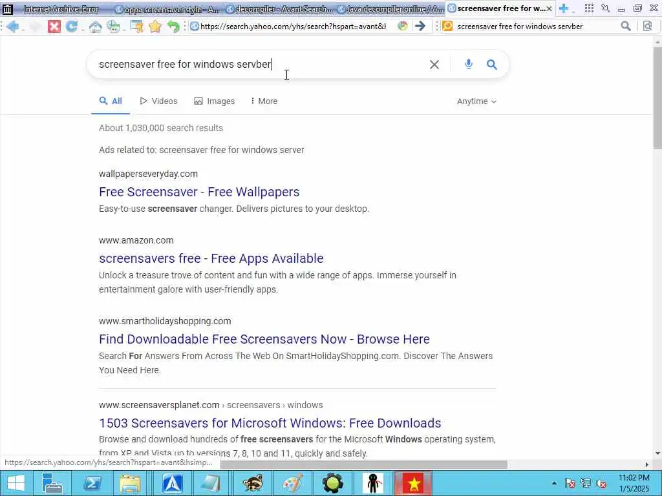Image resolution: width=662 pixels, height=496 pixels.
Task: Switch to Java decompiler online tab
Action: (390, 9)
